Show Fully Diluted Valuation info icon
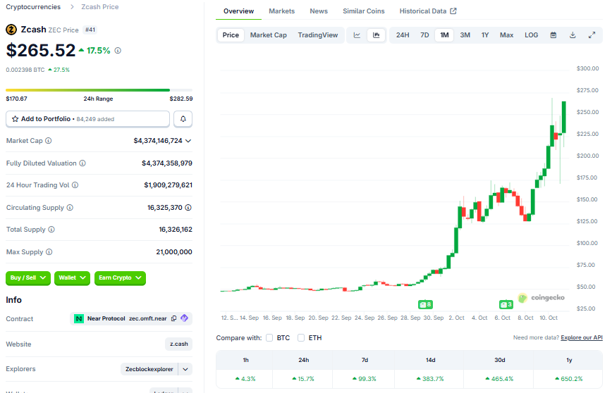The width and height of the screenshot is (612, 393). 82,163
